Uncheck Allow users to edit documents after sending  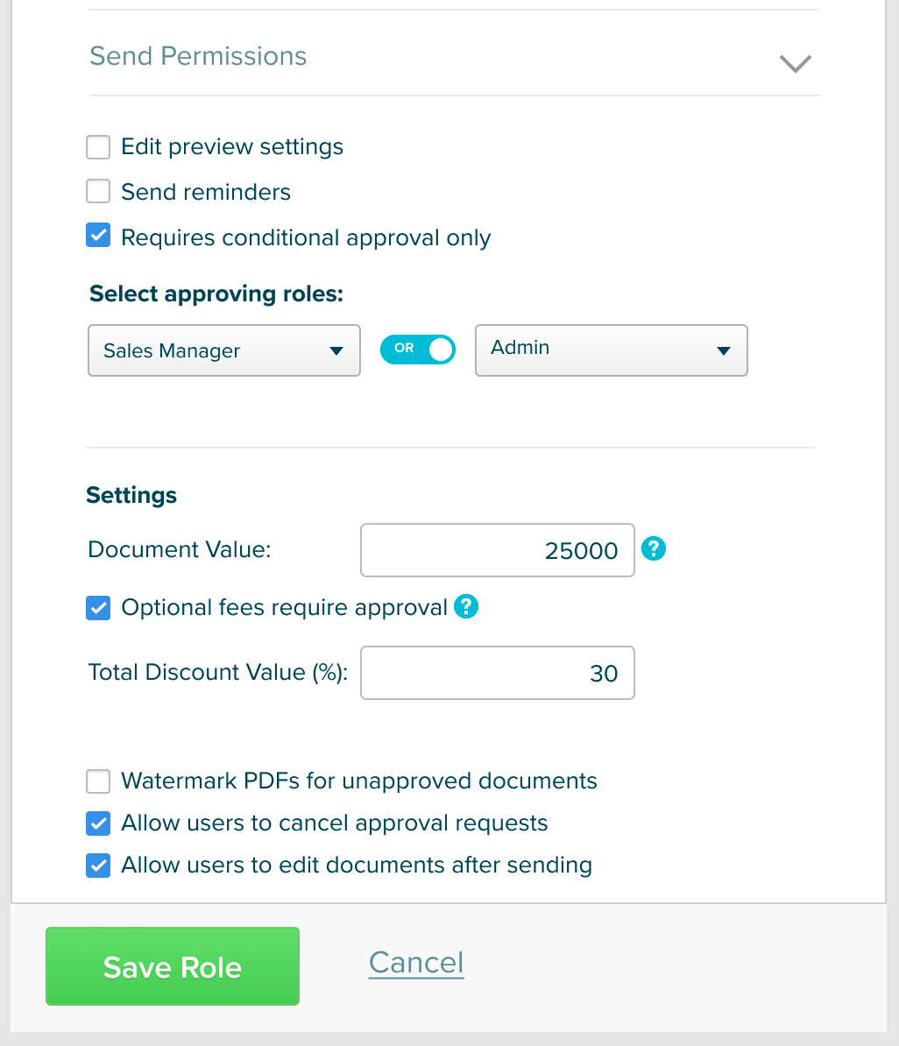tap(98, 866)
